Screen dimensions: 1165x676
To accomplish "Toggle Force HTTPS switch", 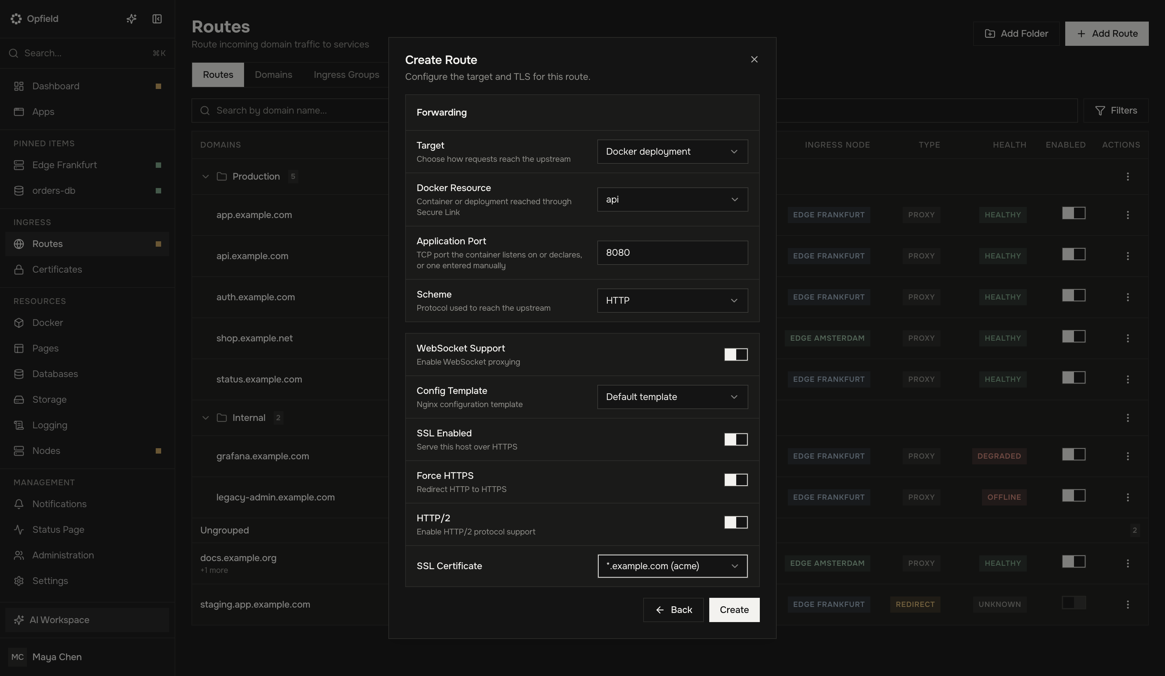I will click(x=736, y=480).
